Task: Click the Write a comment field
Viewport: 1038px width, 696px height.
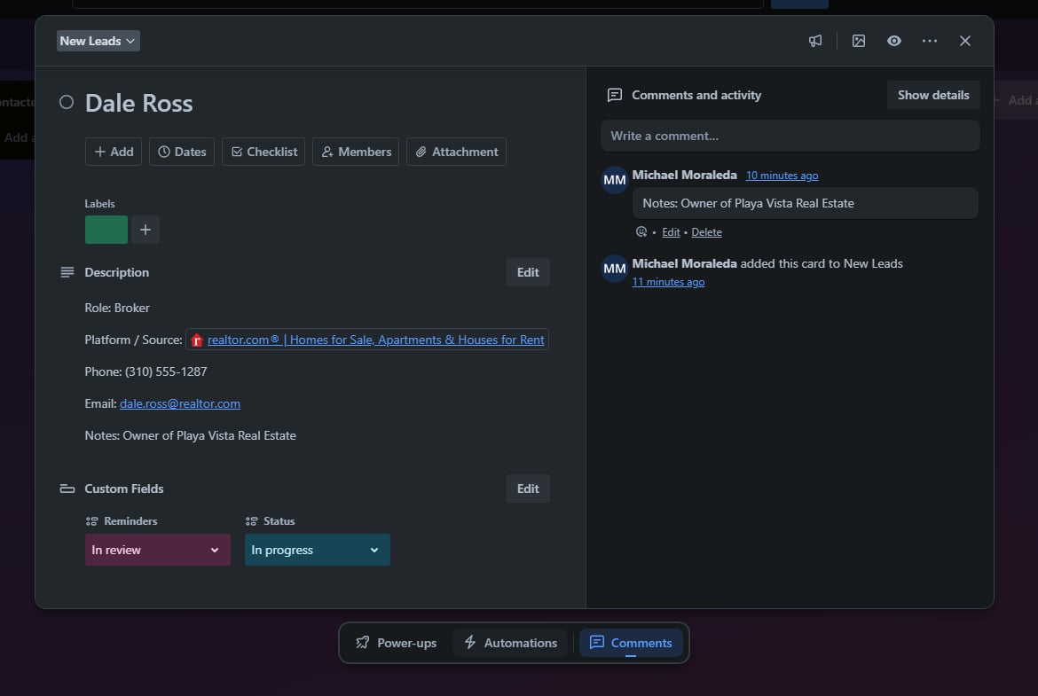Action: click(790, 136)
